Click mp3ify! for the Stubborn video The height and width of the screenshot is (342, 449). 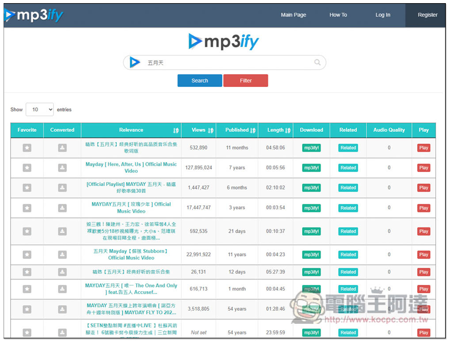click(x=311, y=255)
